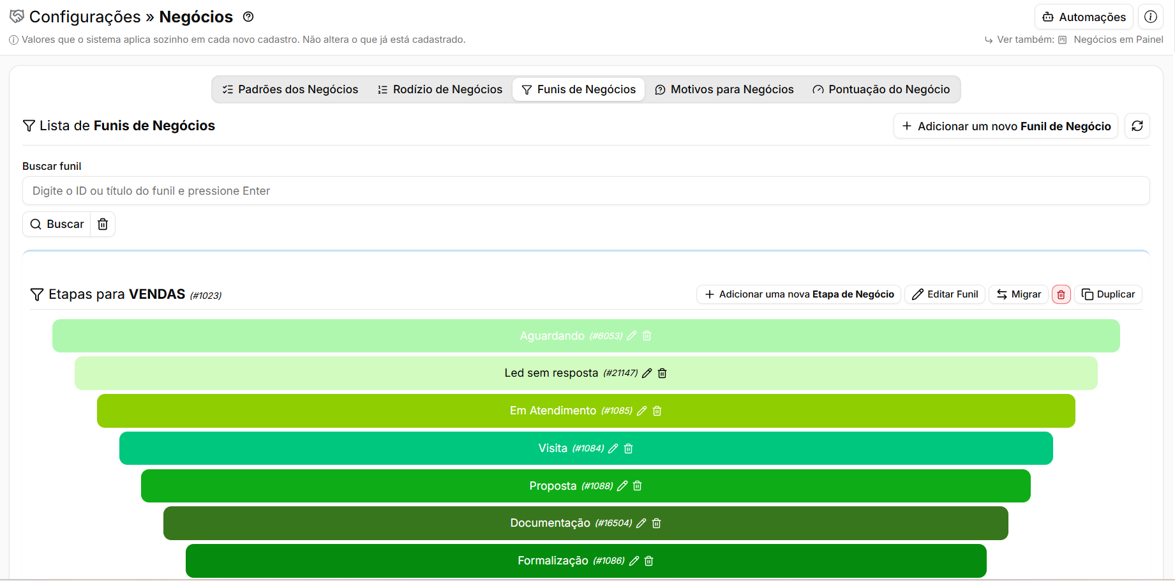Click the Led sem resposta stage name
The width and height of the screenshot is (1175, 581).
point(551,373)
